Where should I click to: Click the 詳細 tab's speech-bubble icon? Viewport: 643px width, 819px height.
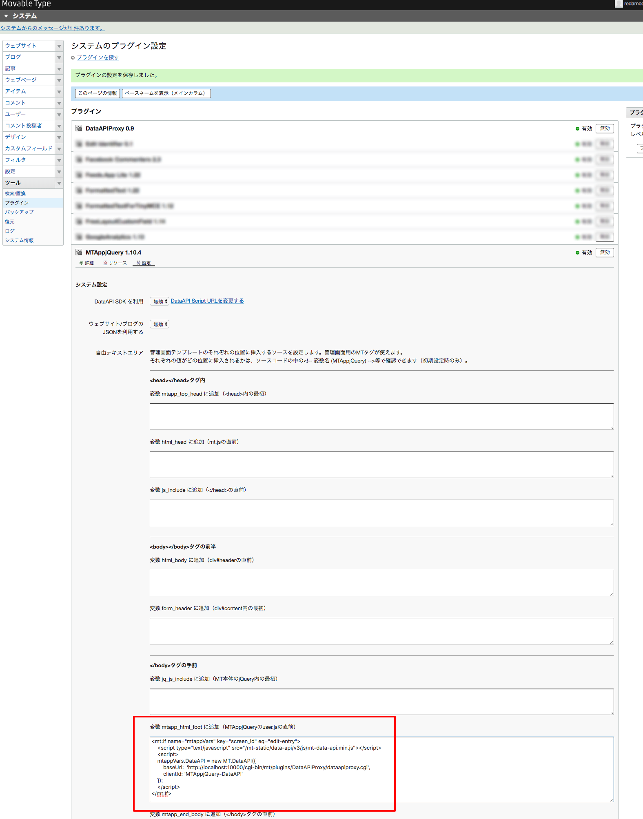[x=82, y=263]
